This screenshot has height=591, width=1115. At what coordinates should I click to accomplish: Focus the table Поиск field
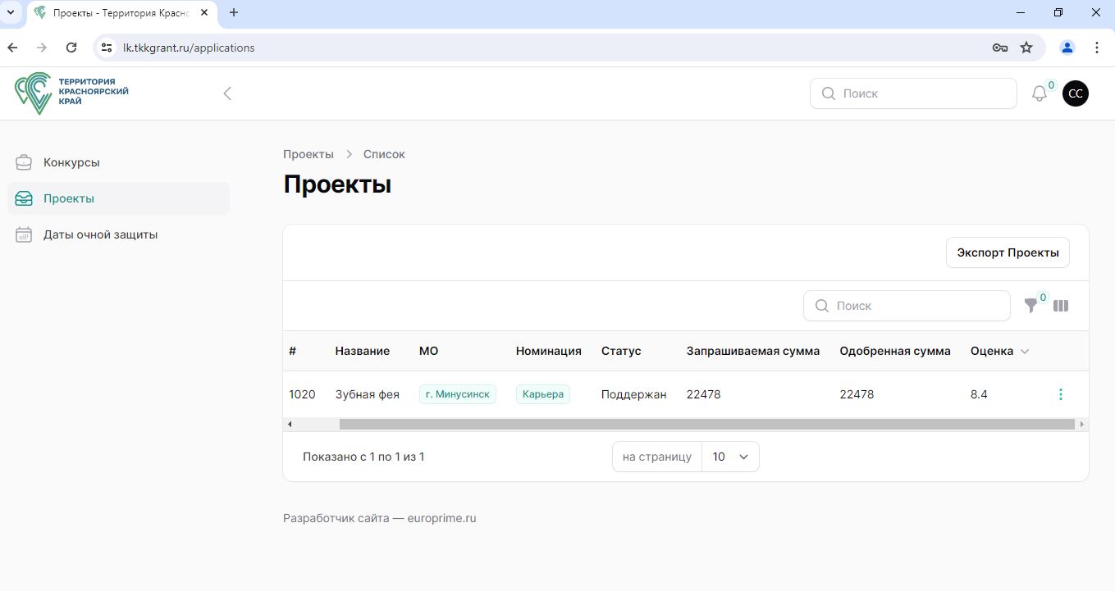[907, 306]
